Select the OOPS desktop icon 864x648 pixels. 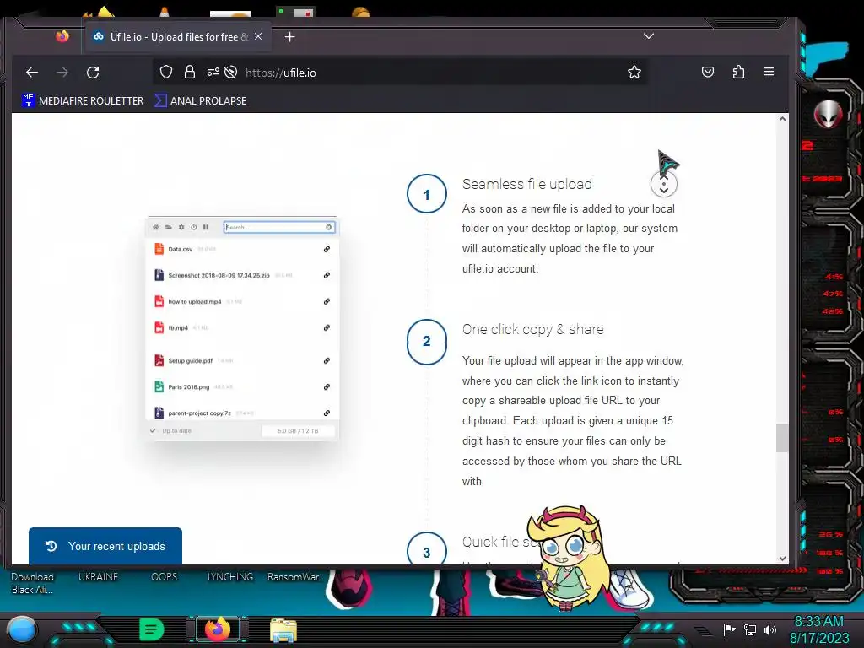click(x=165, y=577)
